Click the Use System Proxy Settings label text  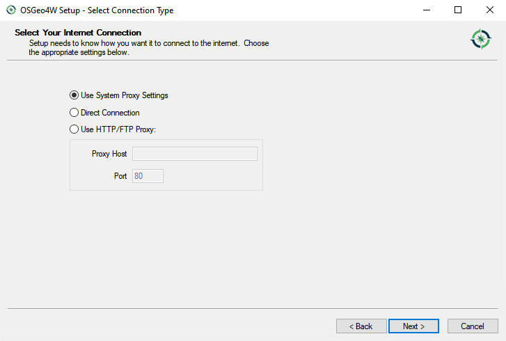[125, 95]
